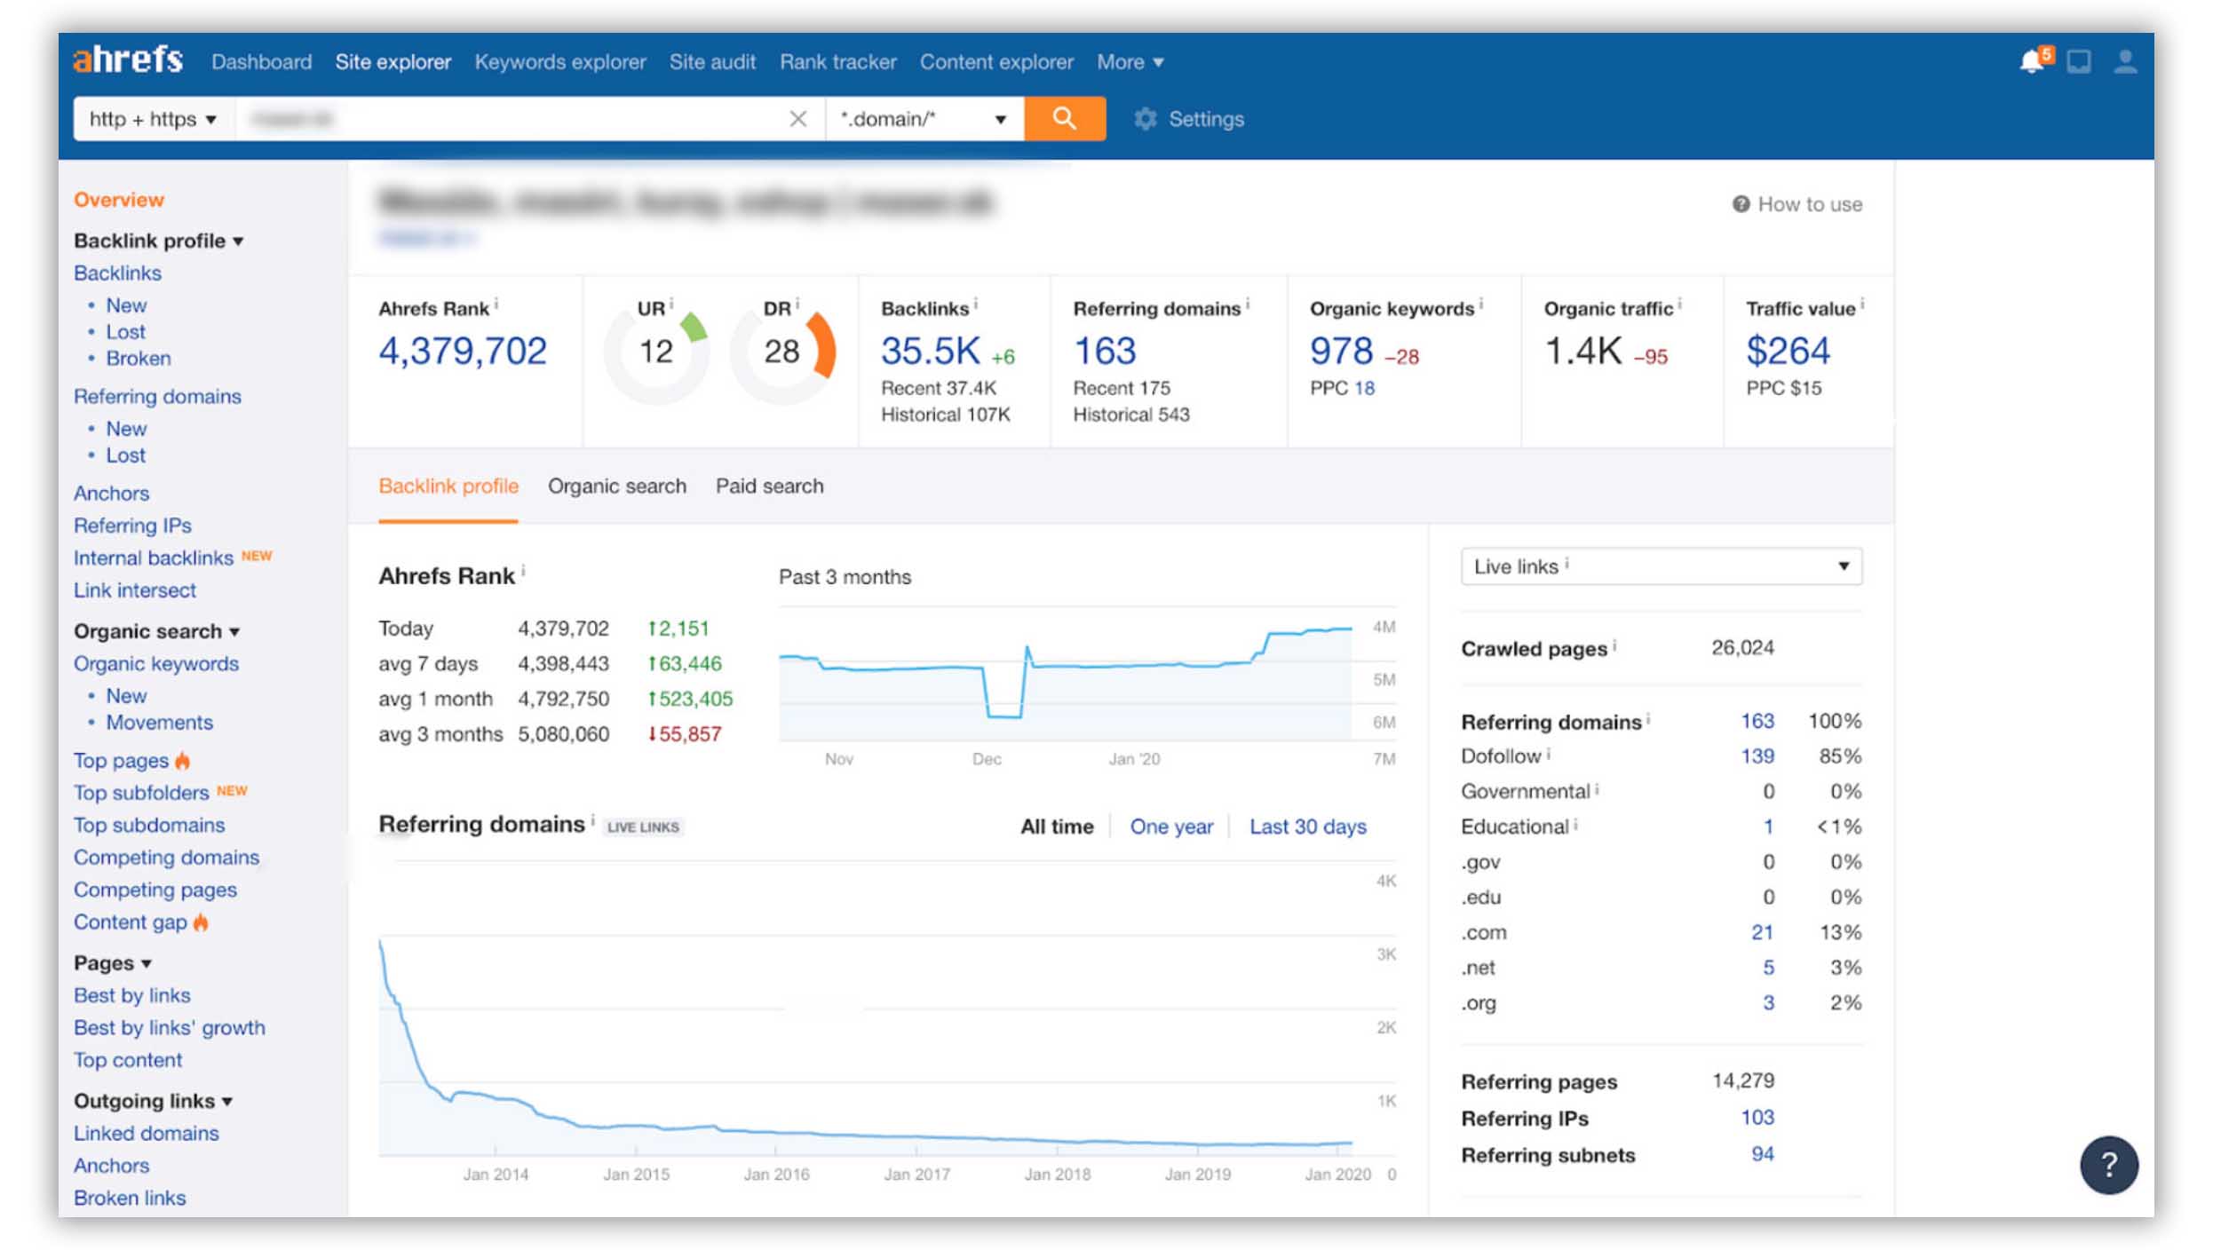Open Rank tracker in top navigation
This screenshot has height=1250, width=2213.
point(838,62)
